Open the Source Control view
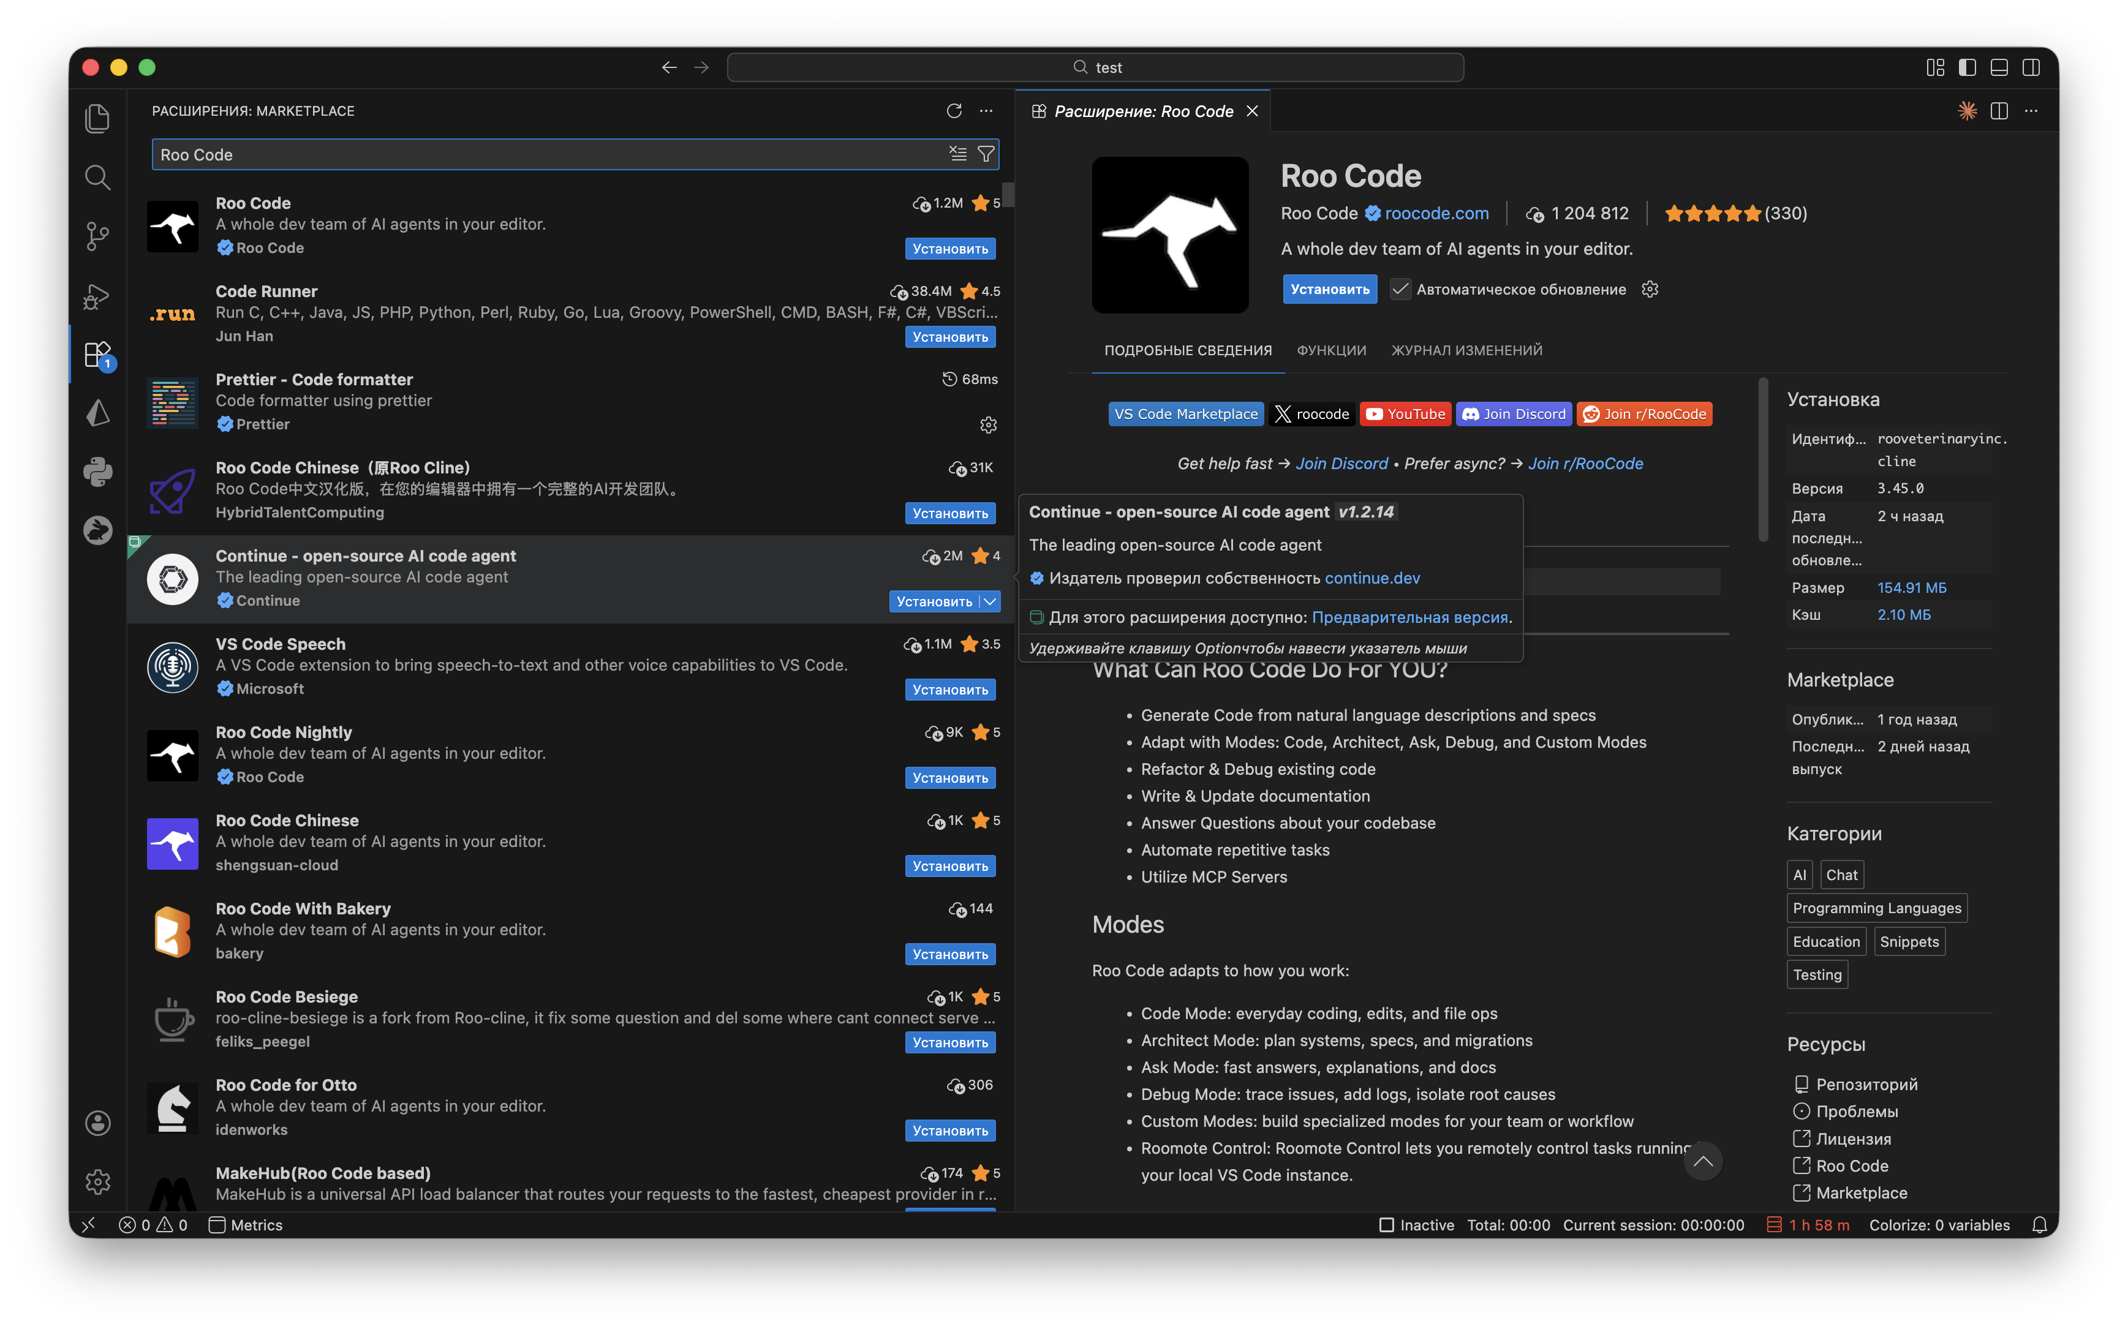This screenshot has height=1329, width=2128. tap(97, 236)
